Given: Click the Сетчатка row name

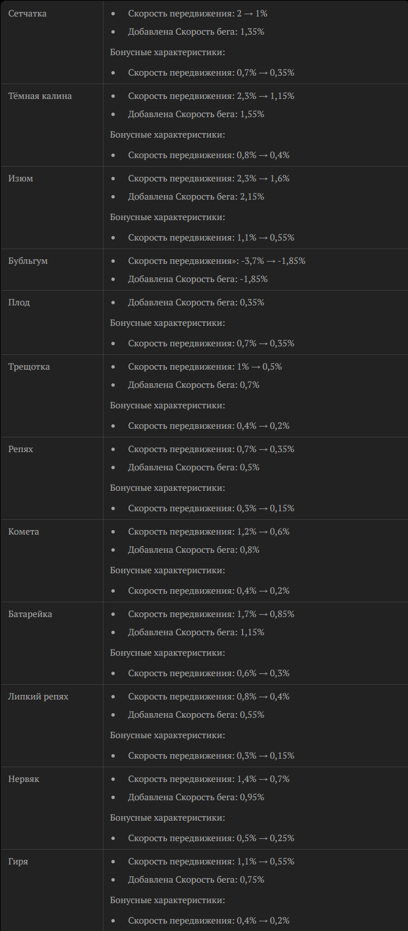Looking at the screenshot, I should 27,14.
